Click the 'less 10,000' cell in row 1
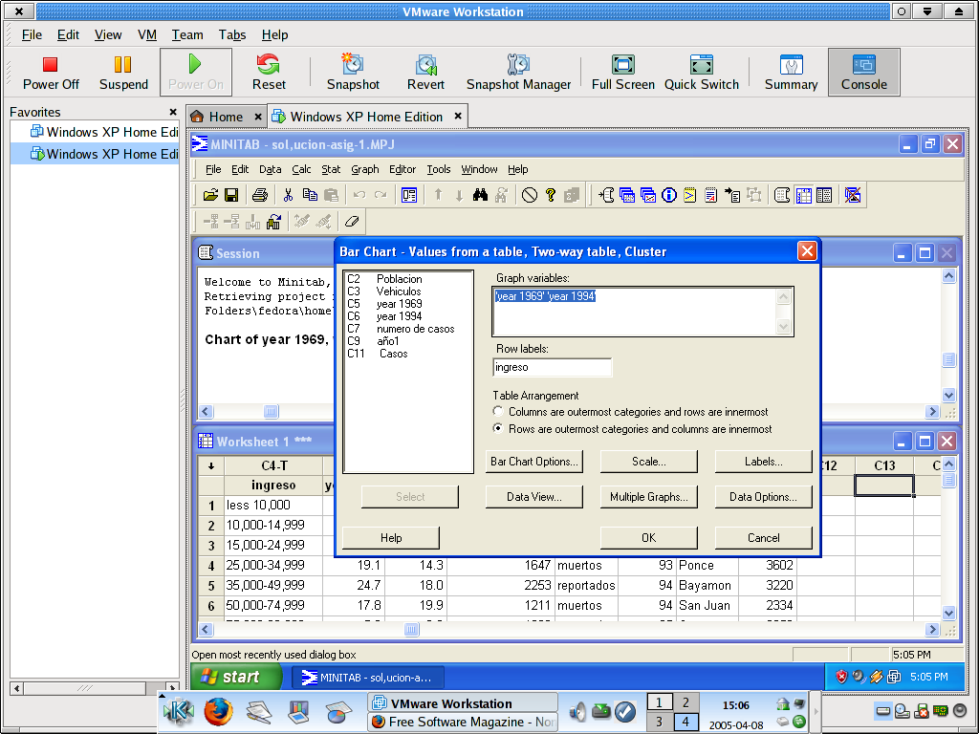979x734 pixels. (273, 505)
